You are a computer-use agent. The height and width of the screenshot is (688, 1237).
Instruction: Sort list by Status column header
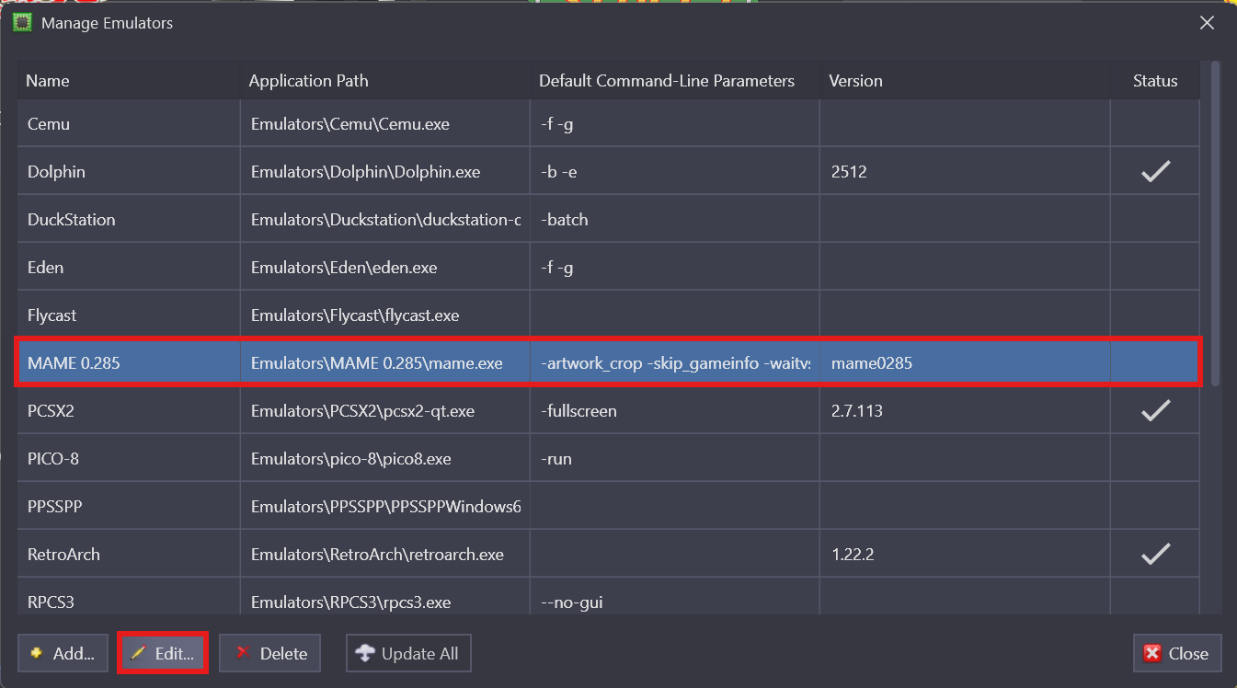click(1154, 81)
